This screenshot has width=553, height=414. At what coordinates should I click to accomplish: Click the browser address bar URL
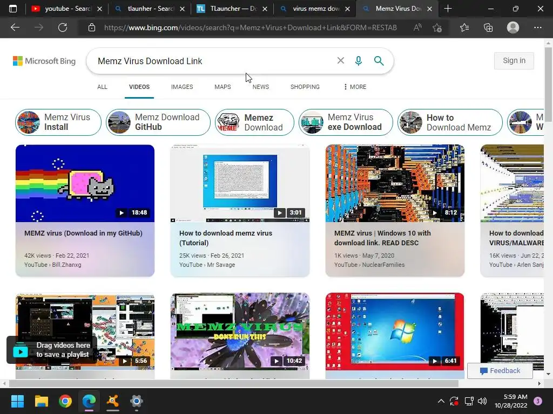point(251,27)
